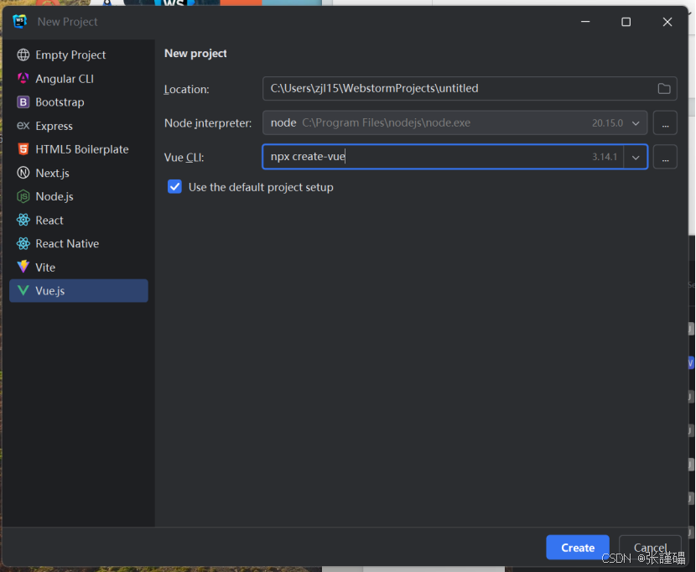
Task: Click the Vue CLI version 3.14.1 text
Action: coord(605,157)
